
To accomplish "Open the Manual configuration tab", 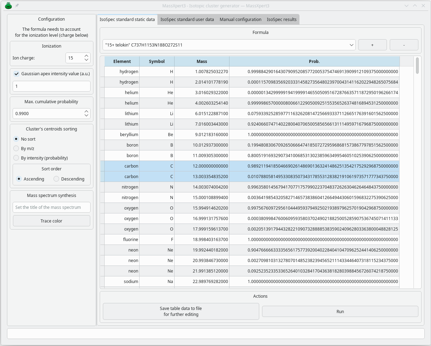I will 240,19.
